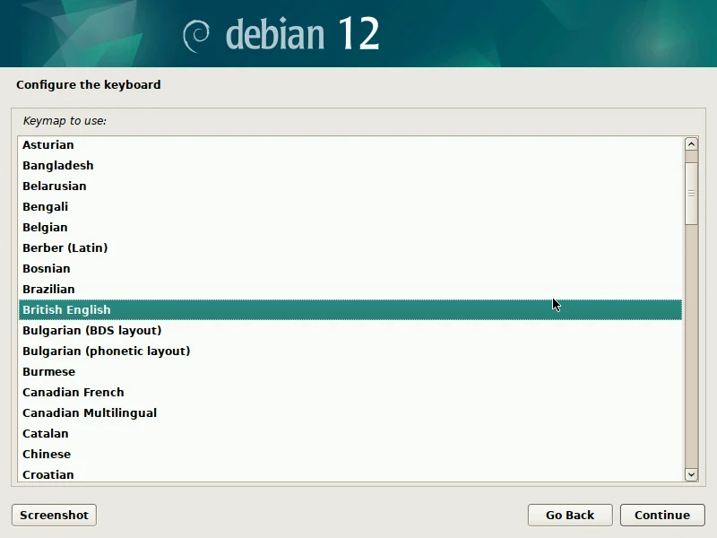Pick the Burmese keymap
Image resolution: width=717 pixels, height=538 pixels.
[350, 371]
